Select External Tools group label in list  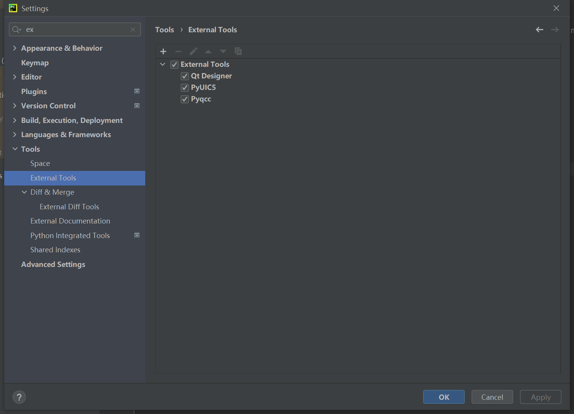click(205, 65)
